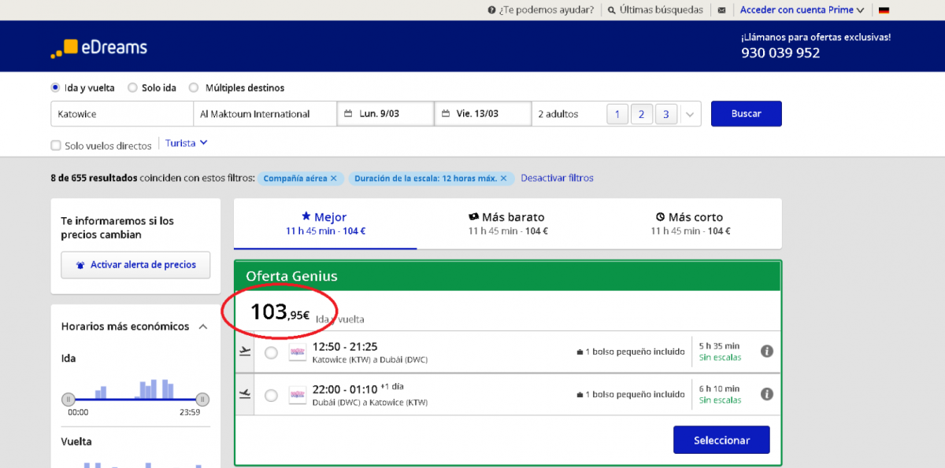Click the eDreams logo

[99, 47]
